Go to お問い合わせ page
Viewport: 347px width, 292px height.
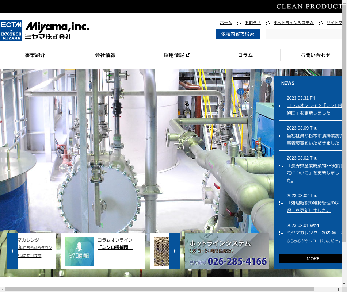[x=315, y=55]
